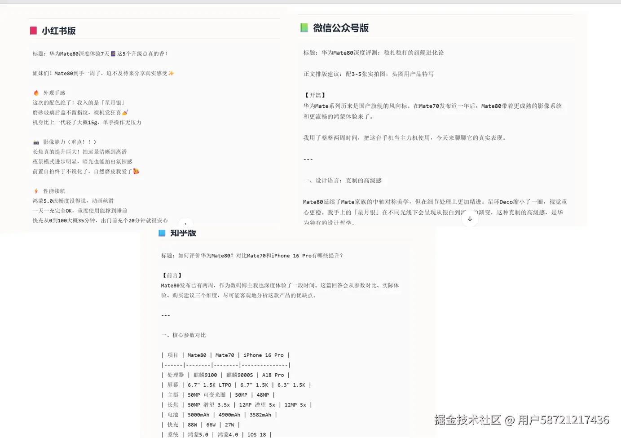Click the 性能续航 subheading

[x=54, y=191]
